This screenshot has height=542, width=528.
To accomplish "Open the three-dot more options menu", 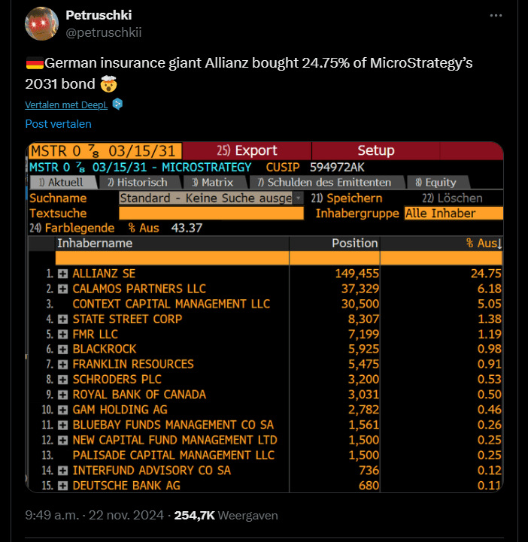I will coord(496,16).
